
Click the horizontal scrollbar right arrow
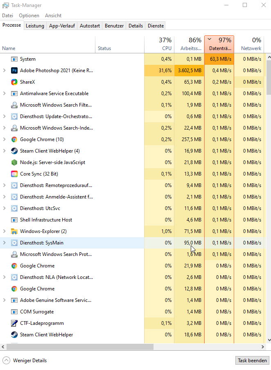pyautogui.click(x=263, y=347)
